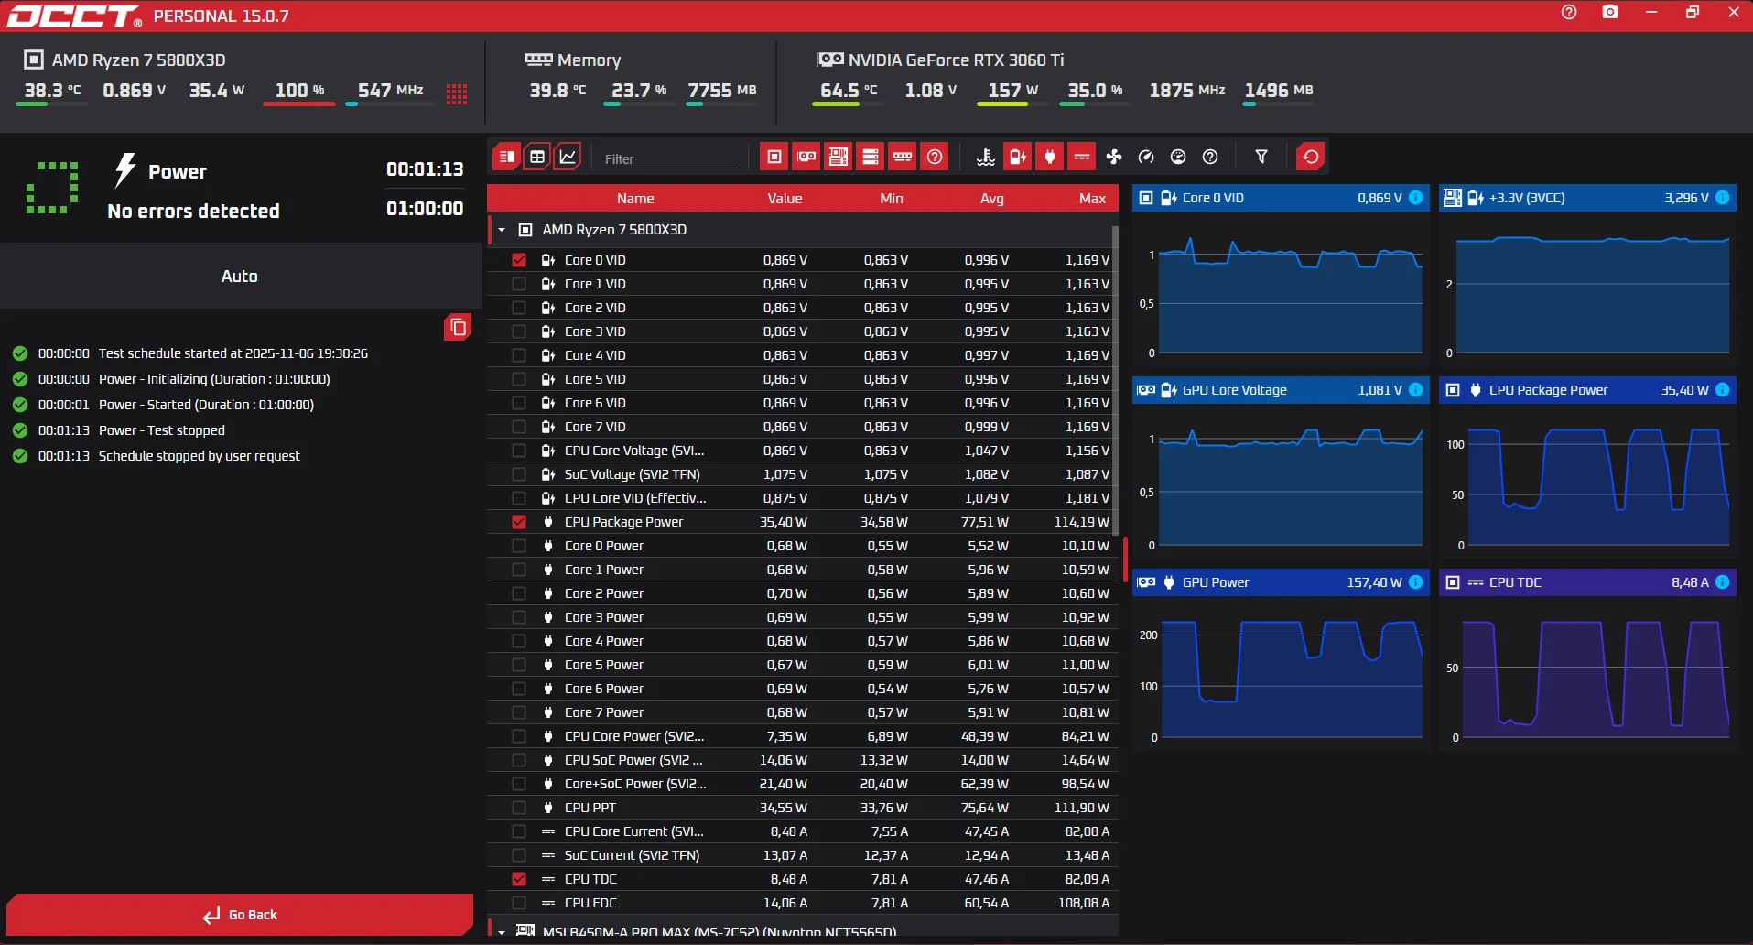
Task: Check the CPU SoC Power checkbox
Action: click(519, 760)
